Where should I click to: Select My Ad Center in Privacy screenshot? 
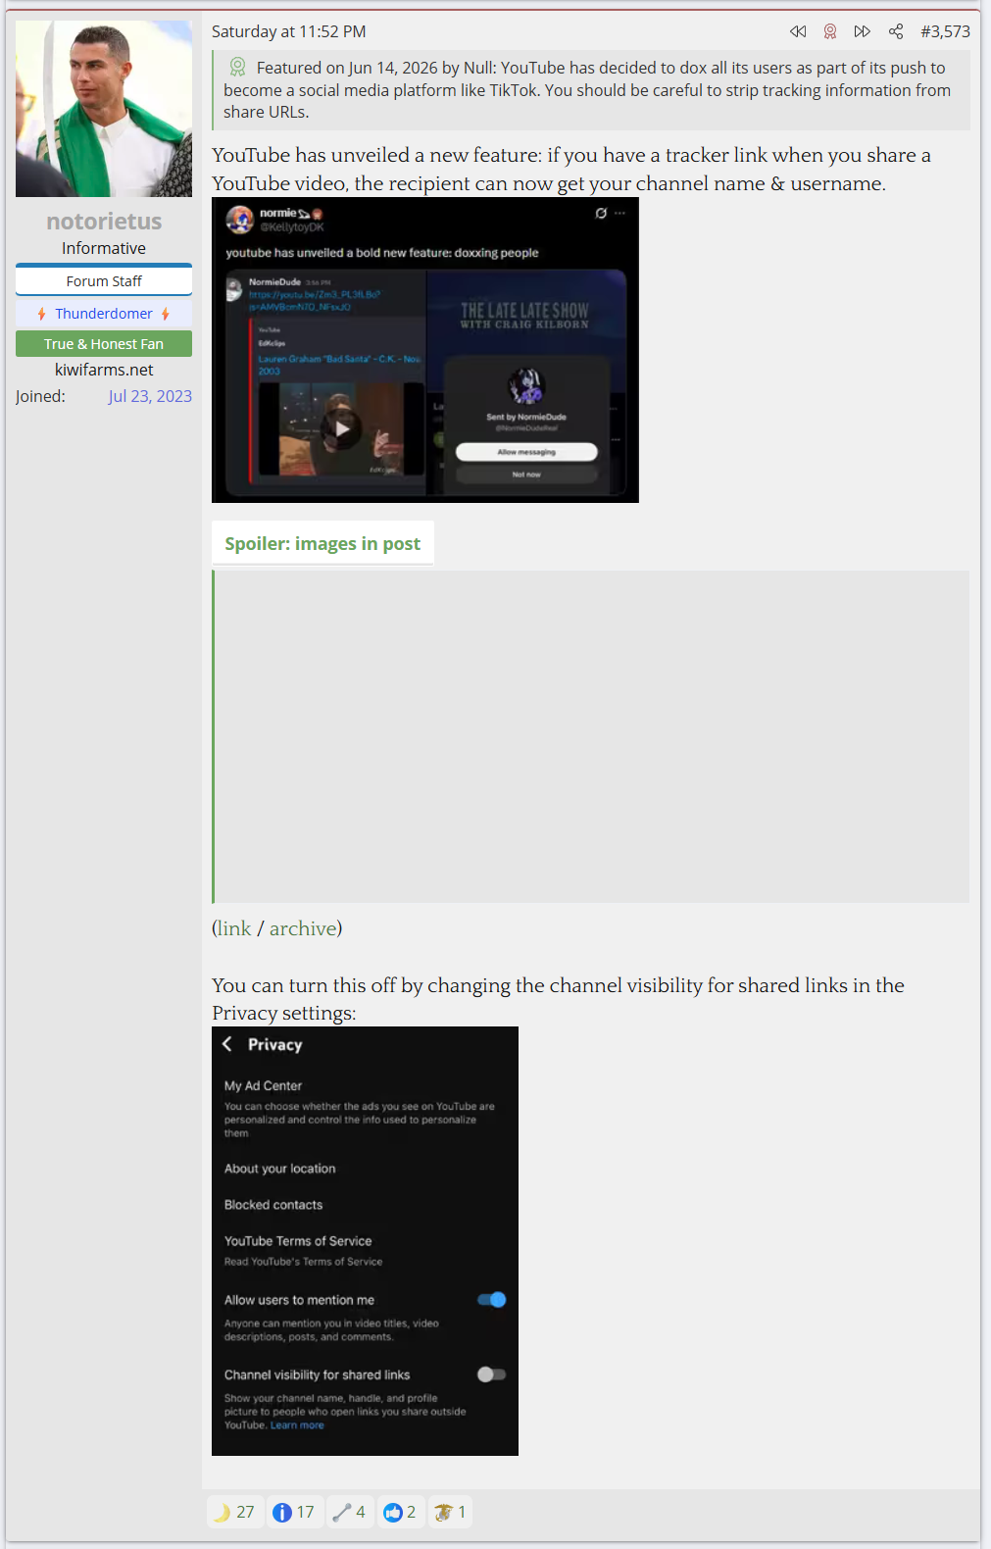click(x=263, y=1086)
